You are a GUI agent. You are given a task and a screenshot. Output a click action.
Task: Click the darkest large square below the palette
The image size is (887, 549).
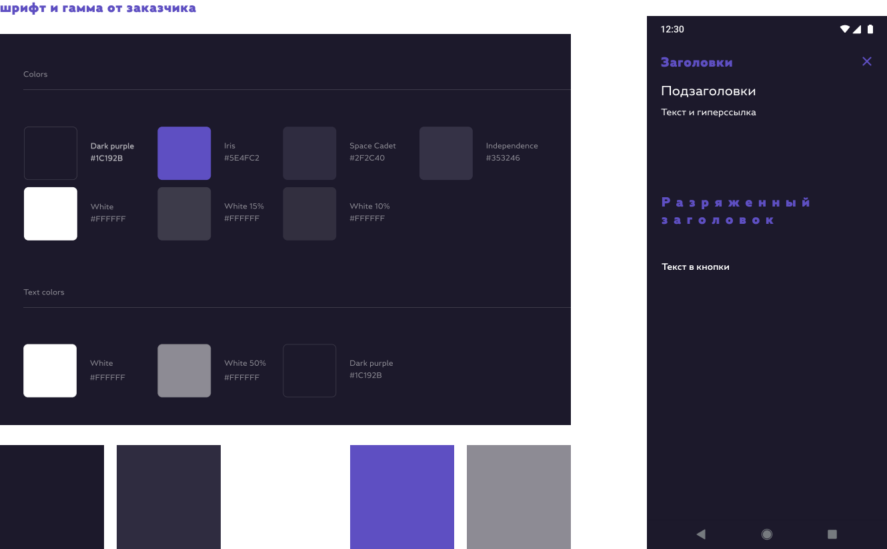(52, 497)
